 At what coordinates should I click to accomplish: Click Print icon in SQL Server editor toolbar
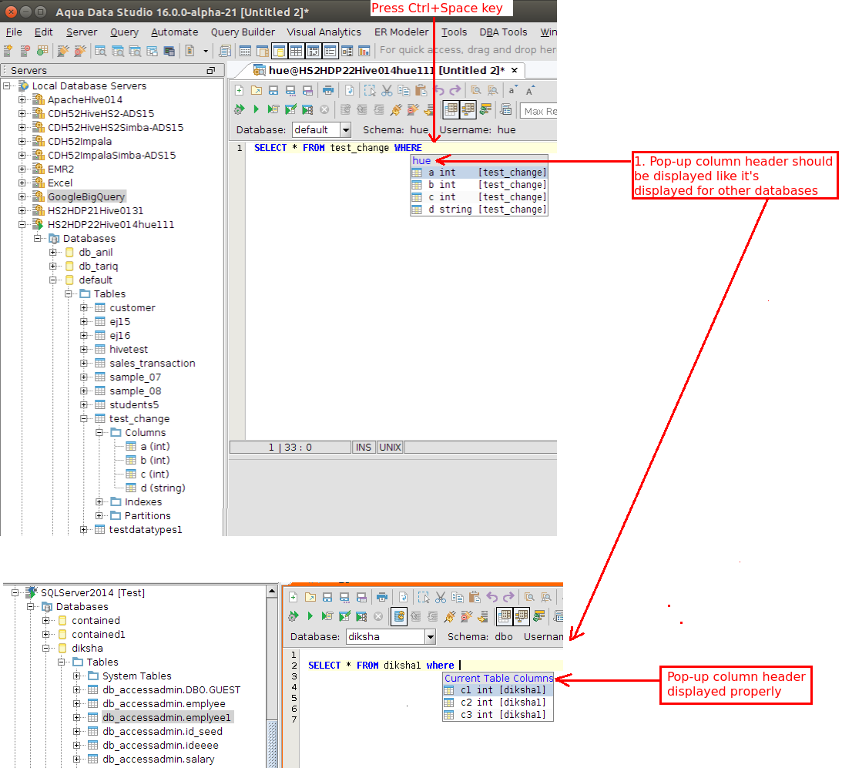(x=382, y=597)
